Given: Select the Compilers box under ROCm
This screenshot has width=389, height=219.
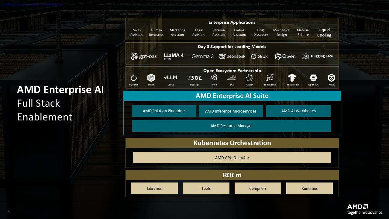Looking at the screenshot, I should (x=258, y=188).
